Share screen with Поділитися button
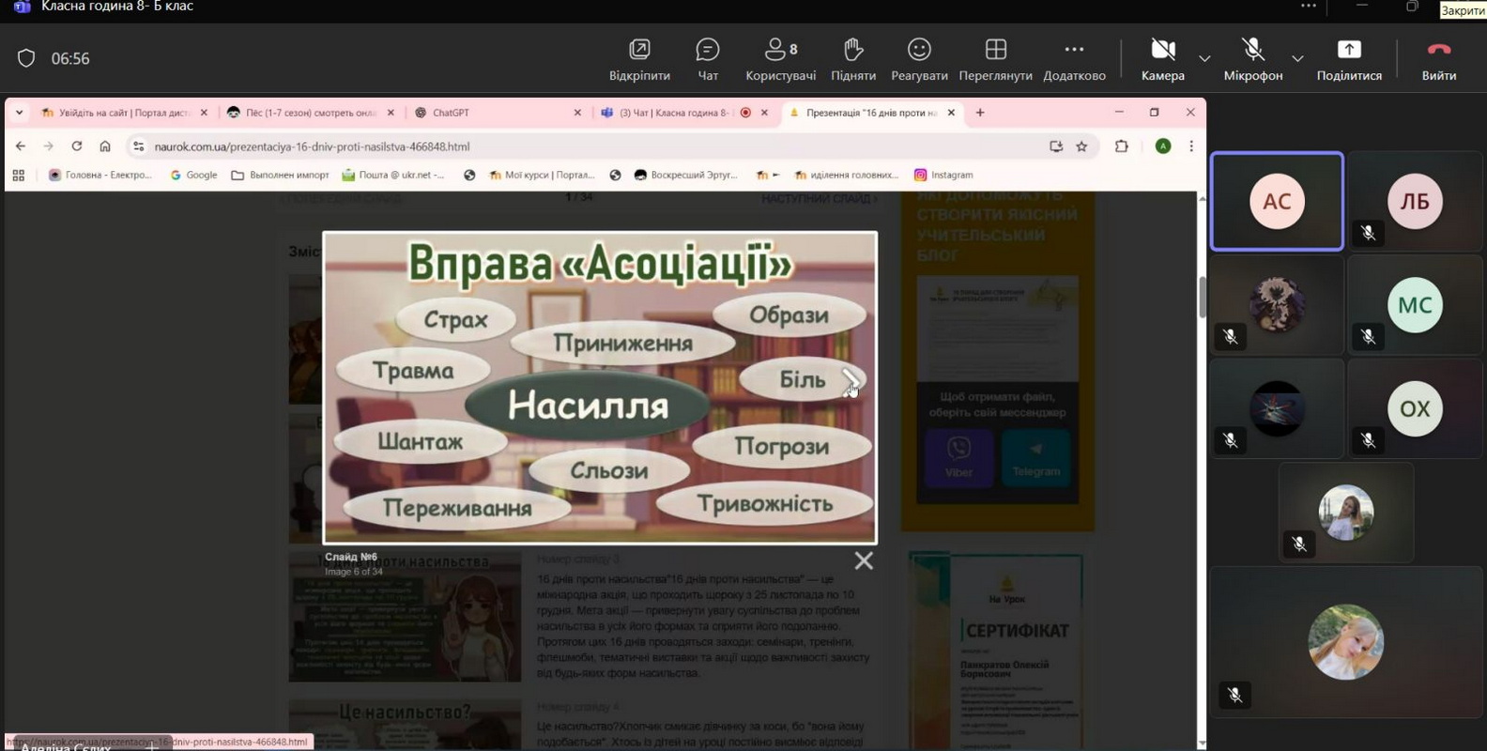1487x751 pixels. (x=1348, y=59)
